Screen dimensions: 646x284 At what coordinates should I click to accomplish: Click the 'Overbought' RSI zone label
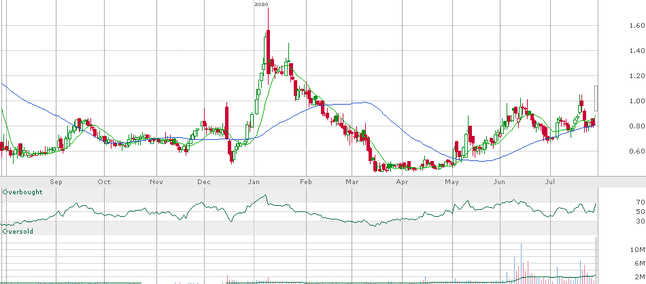[x=22, y=192]
